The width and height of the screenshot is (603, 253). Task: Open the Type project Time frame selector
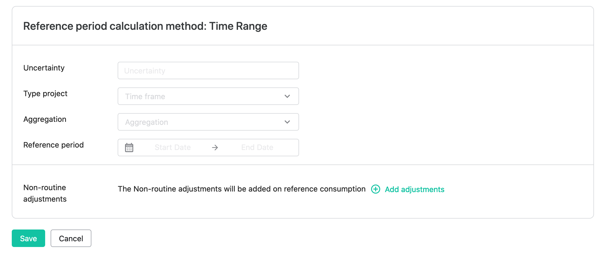pos(208,96)
